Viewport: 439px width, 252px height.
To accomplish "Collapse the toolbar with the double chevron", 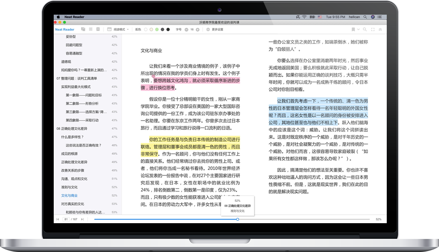I will click(x=380, y=29).
